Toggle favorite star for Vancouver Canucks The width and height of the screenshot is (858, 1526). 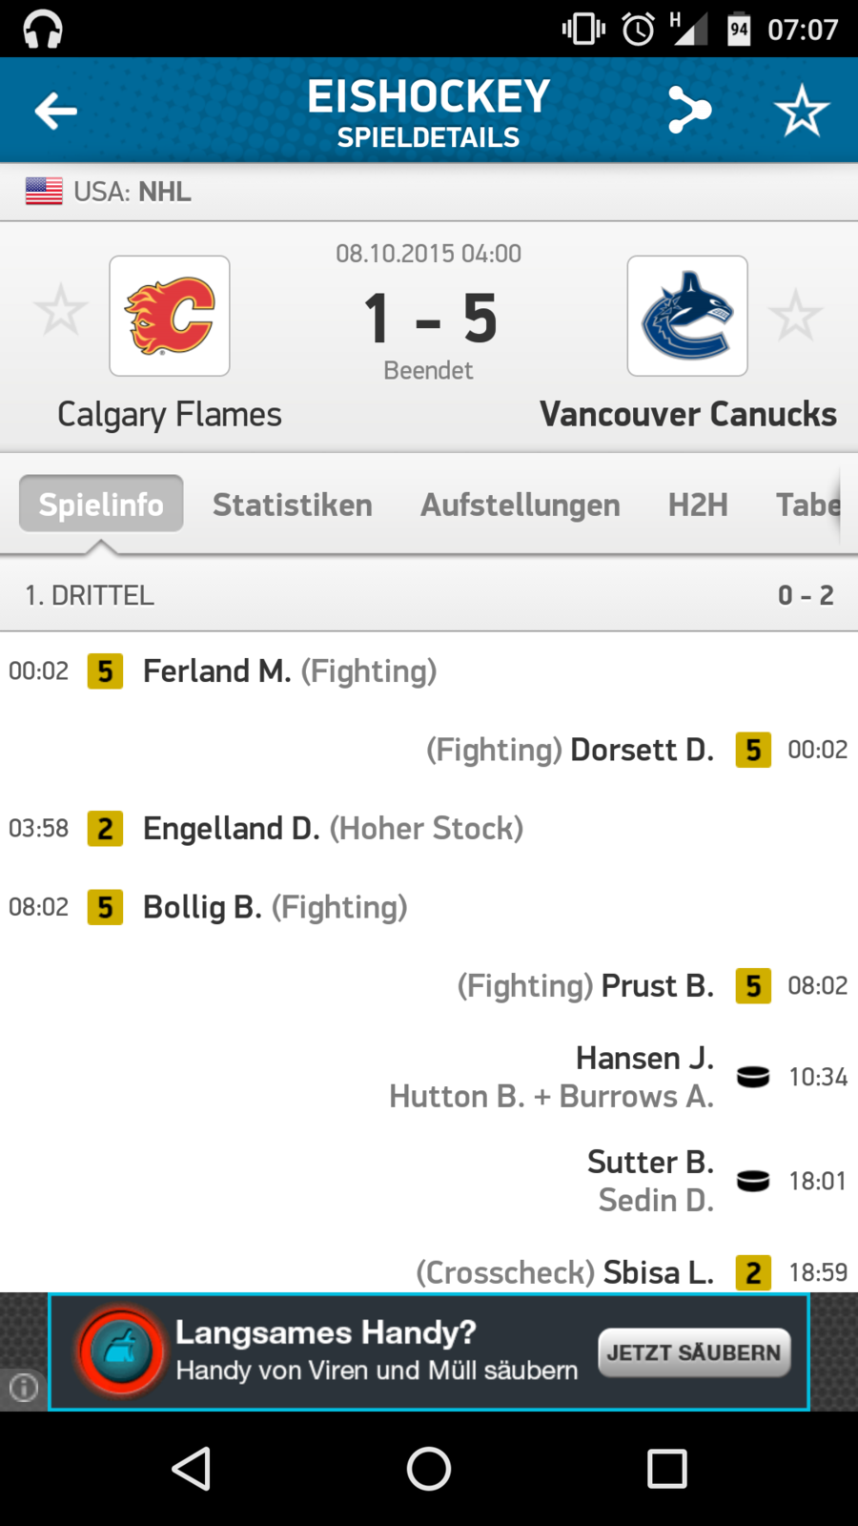(x=795, y=316)
